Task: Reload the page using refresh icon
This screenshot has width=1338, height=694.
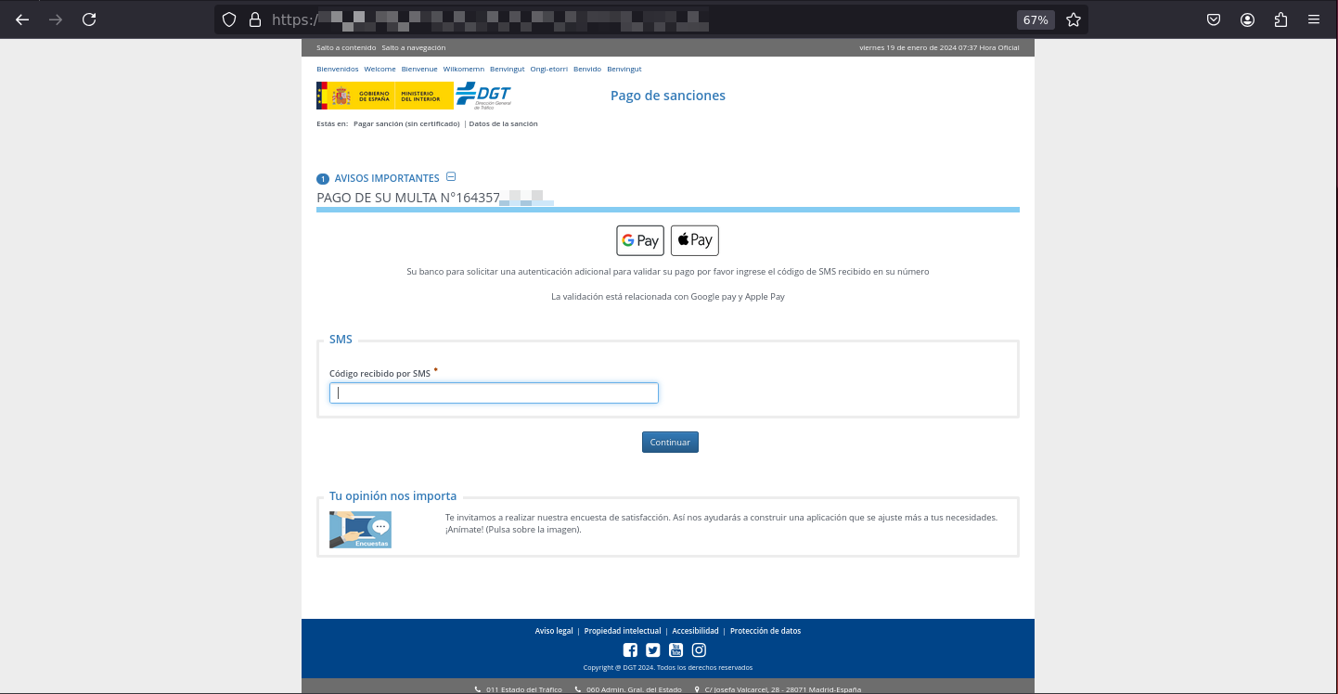Action: coord(89,19)
